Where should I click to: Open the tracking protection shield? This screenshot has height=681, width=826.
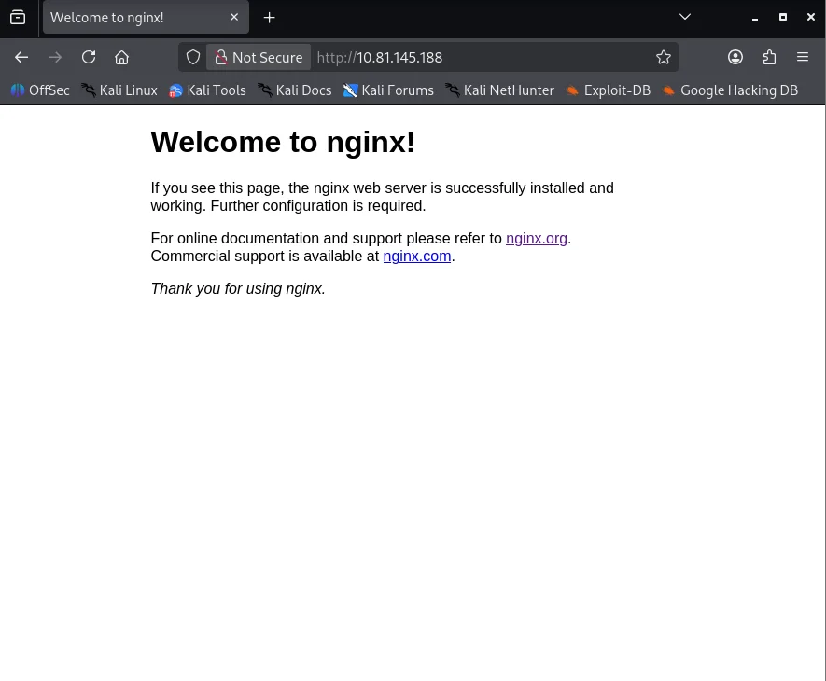[x=193, y=57]
